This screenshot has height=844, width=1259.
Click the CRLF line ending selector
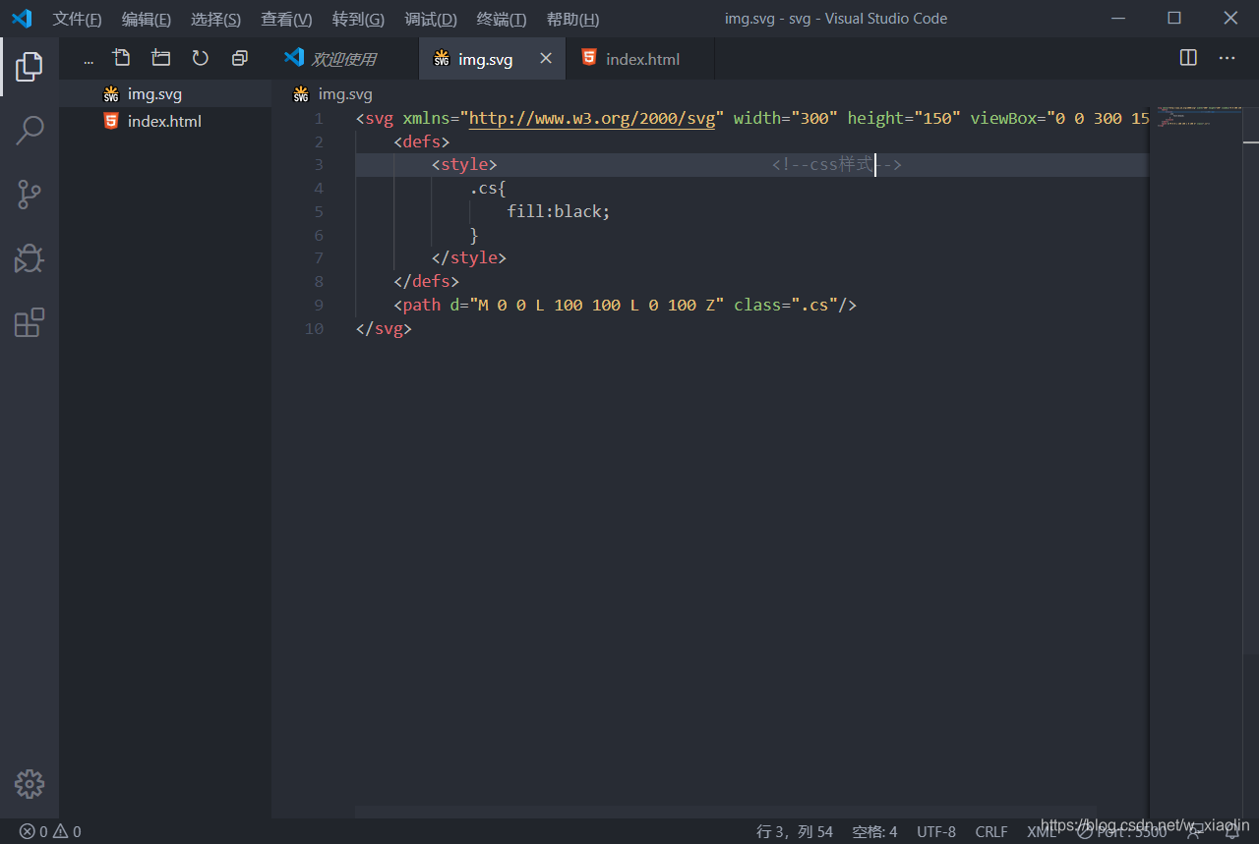991,832
